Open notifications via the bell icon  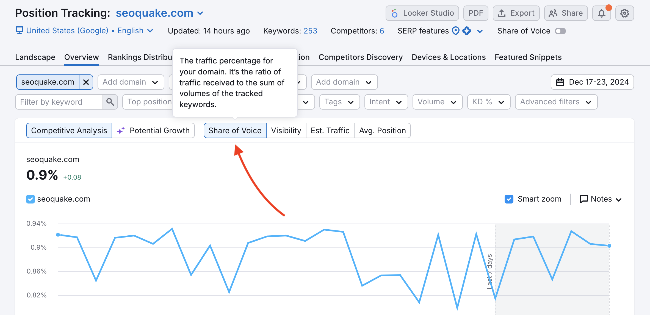point(602,13)
